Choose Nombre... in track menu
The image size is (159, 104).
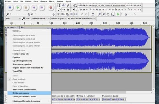29,31
